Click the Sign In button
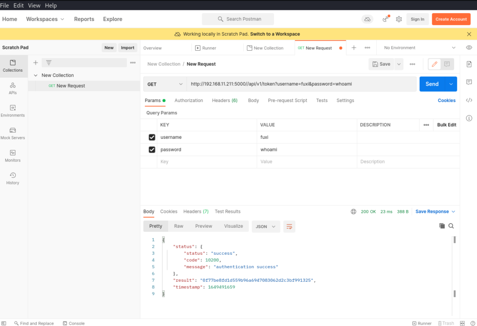 [x=417, y=19]
